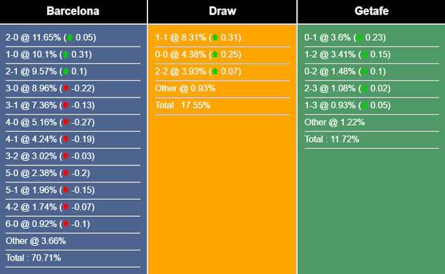Select the Draw column header
The image size is (445, 274).
222,11
